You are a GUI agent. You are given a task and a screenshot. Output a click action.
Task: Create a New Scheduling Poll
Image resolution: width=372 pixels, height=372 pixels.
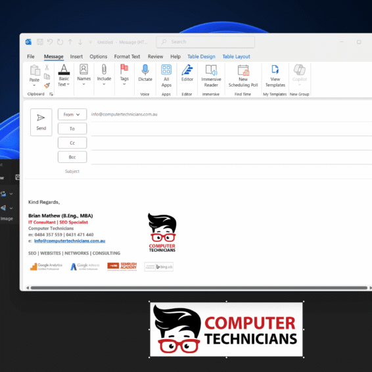(x=243, y=76)
